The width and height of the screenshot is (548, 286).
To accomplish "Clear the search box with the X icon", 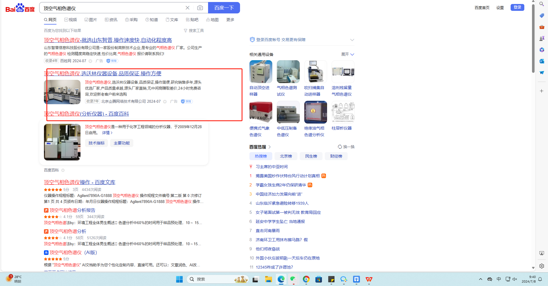I will pos(188,8).
